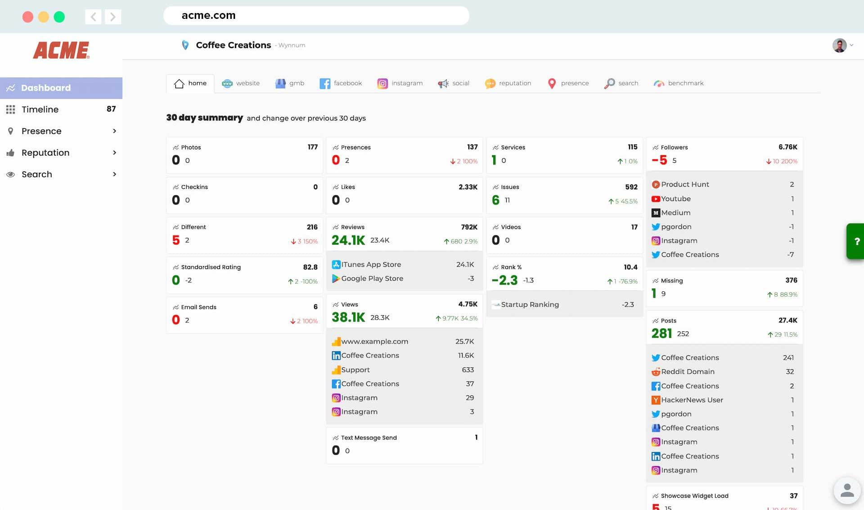Click the Checkins chart icon
Viewport: 864px width, 510px height.
coord(175,187)
